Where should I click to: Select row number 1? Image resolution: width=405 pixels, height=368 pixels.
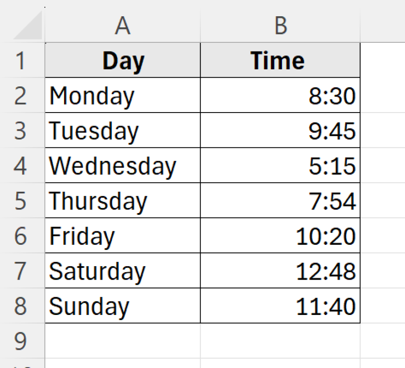point(22,59)
